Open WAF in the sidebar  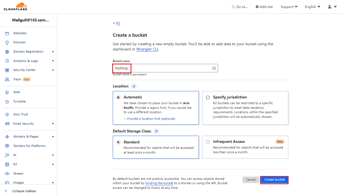pos(17,92)
